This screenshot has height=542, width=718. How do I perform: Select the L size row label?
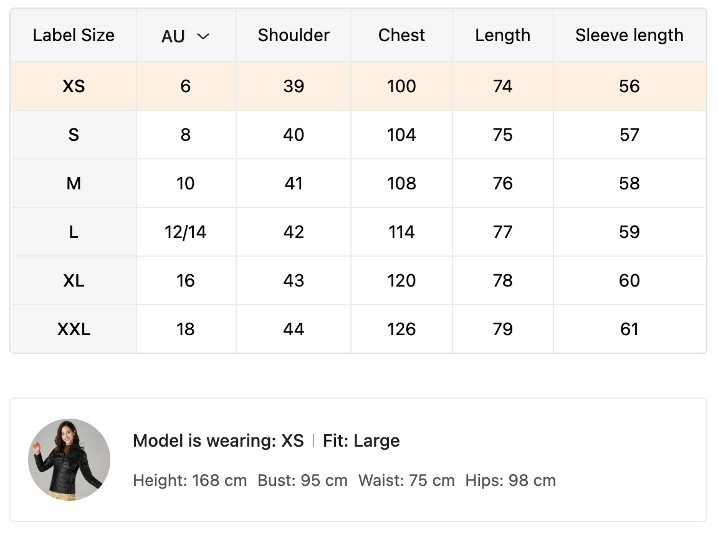74,232
